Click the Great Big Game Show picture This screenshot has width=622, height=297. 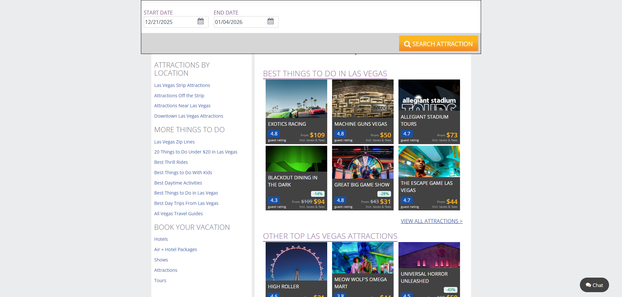click(x=363, y=162)
